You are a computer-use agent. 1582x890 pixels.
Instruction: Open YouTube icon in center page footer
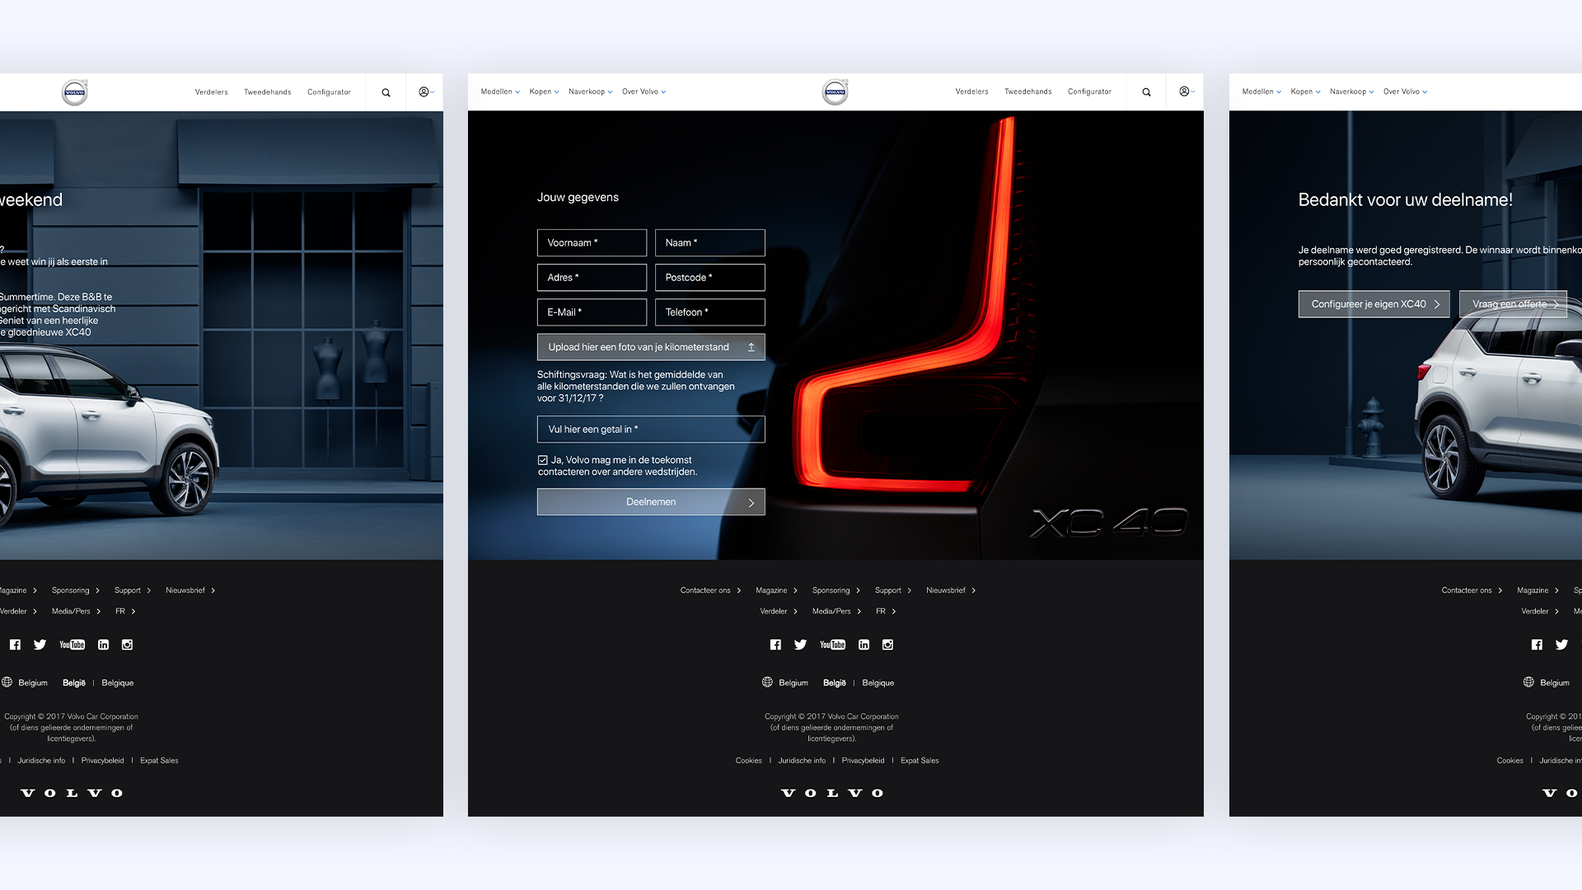click(x=832, y=644)
